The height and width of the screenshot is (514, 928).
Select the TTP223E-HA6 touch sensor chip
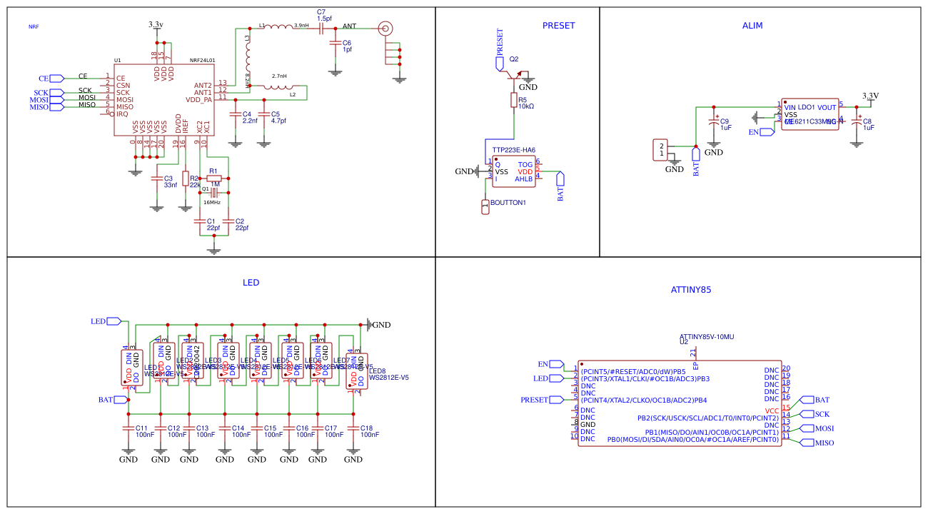tap(513, 171)
